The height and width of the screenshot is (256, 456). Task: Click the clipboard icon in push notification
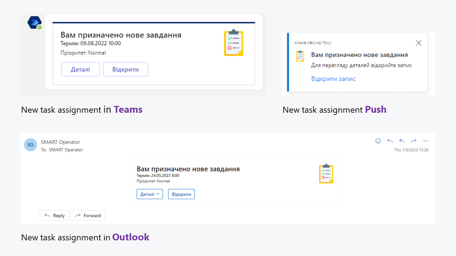[x=300, y=56]
